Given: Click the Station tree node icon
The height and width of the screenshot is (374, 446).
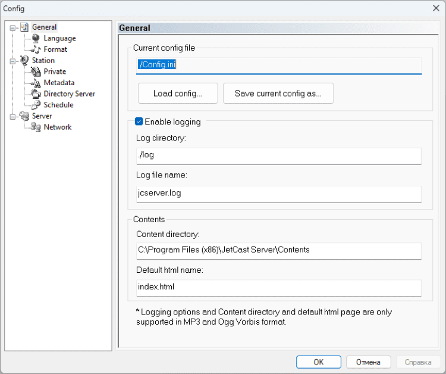Looking at the screenshot, I should pos(24,60).
